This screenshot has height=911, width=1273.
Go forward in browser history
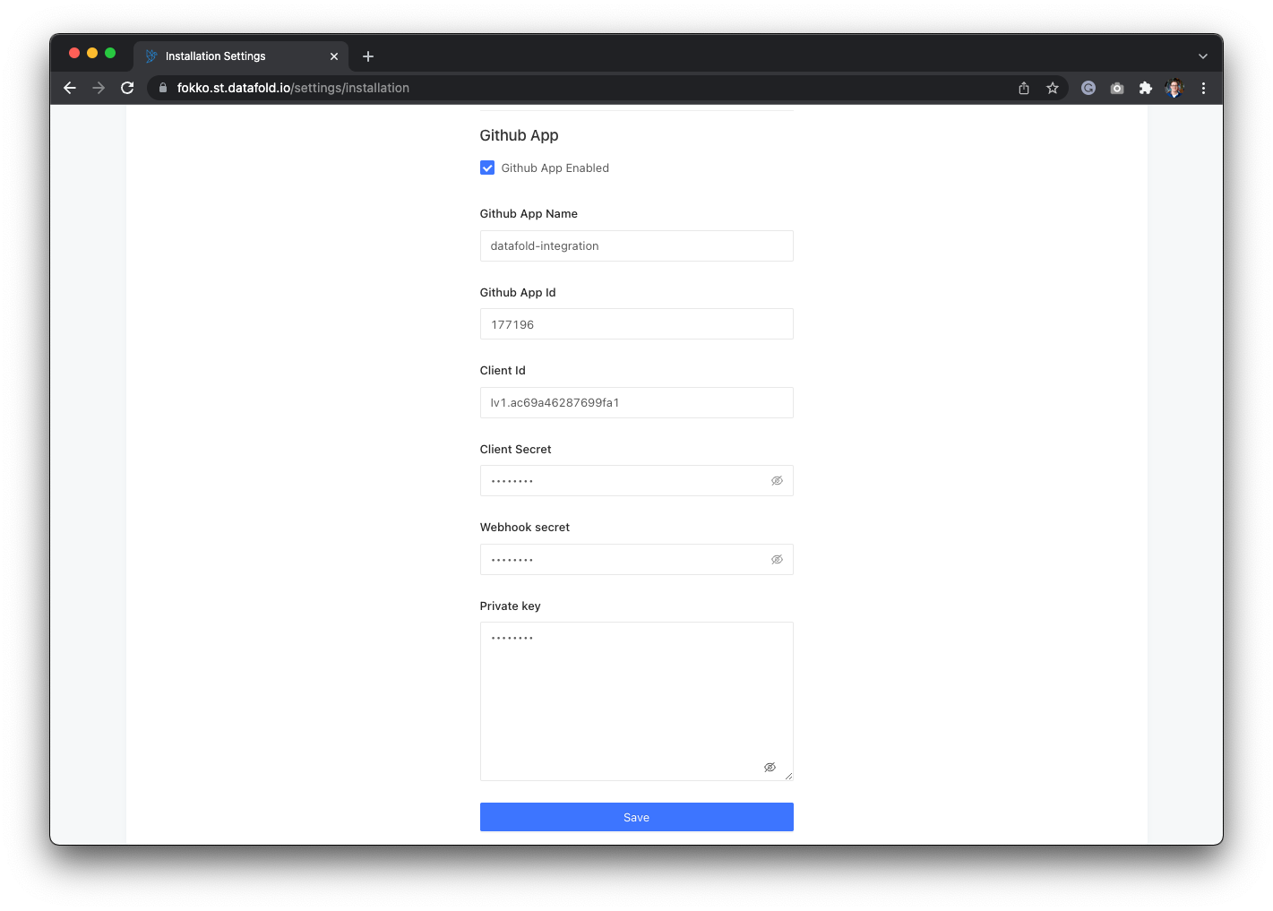point(99,88)
